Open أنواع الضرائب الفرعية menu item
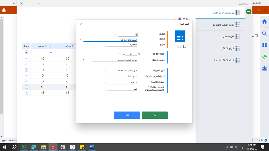This screenshot has width=269, height=151. click(224, 60)
